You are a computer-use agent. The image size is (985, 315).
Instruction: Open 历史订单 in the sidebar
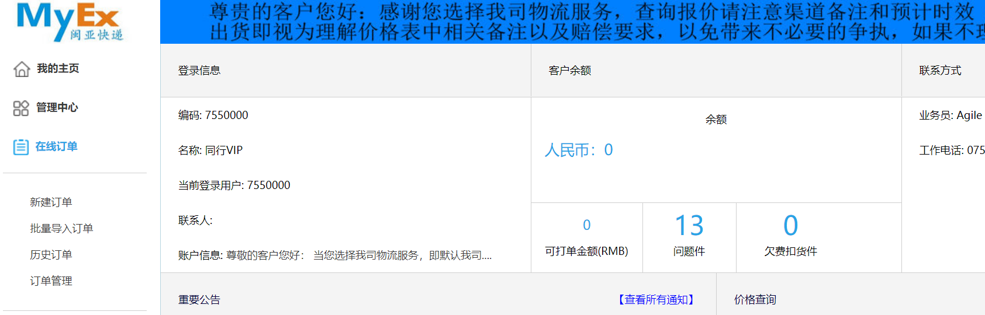coord(51,255)
